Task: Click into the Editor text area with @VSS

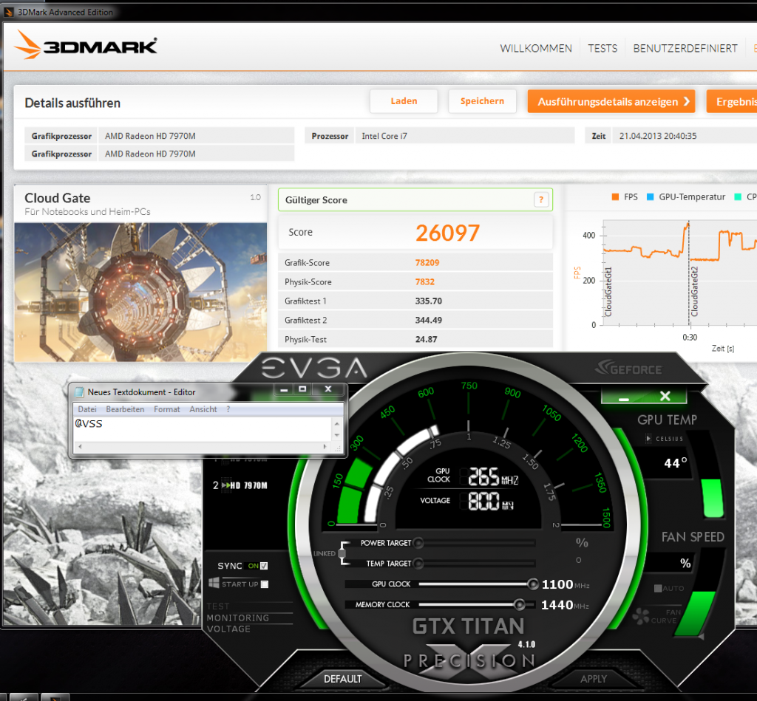Action: pyautogui.click(x=202, y=429)
